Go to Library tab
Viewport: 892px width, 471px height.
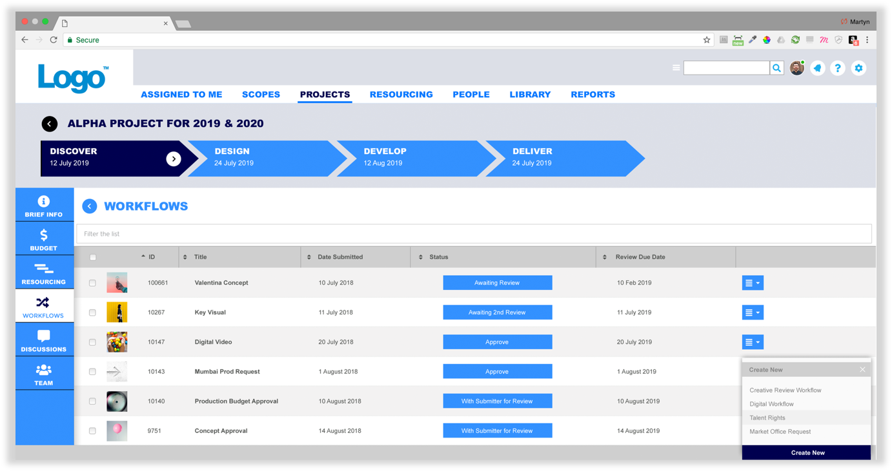530,95
